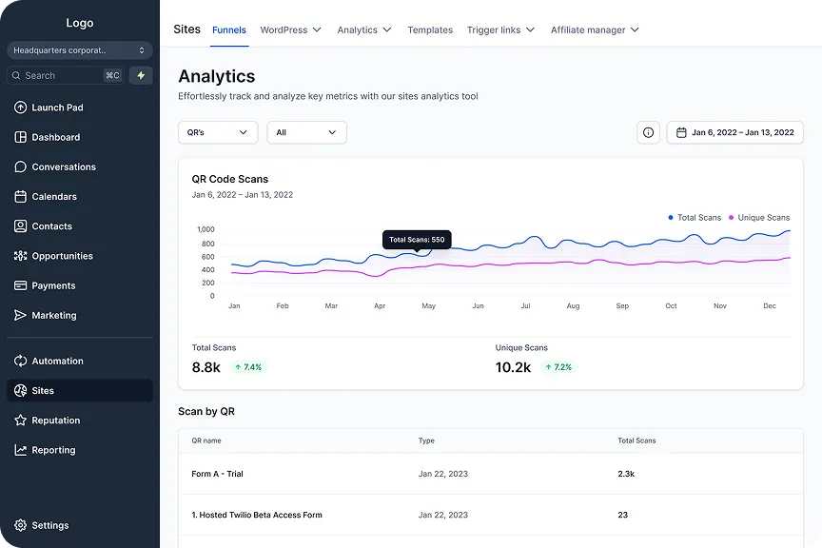The height and width of the screenshot is (548, 822).
Task: Expand the Analytics top menu chevron
Action: point(387,29)
